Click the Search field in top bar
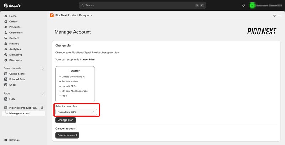The width and height of the screenshot is (285, 145). click(142, 5)
